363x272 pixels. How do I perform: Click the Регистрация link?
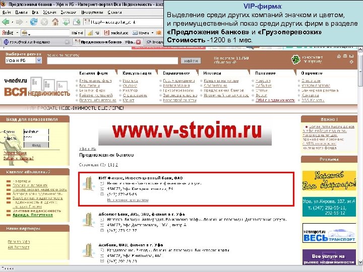click(x=15, y=153)
